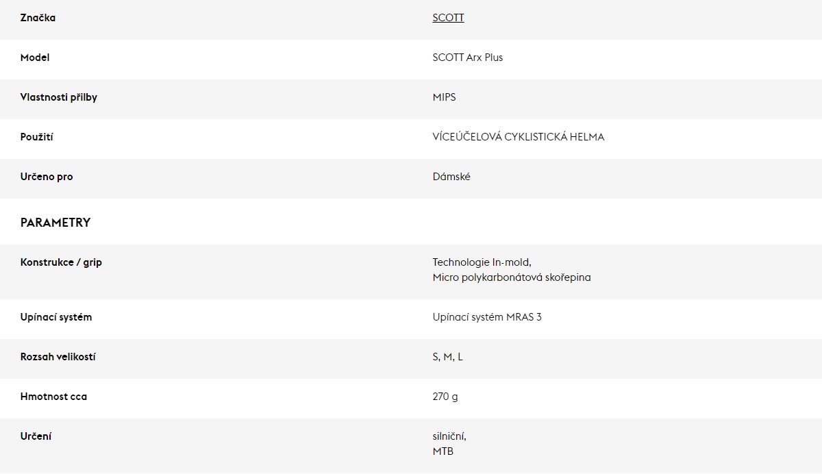Click the Značka row label

click(x=38, y=18)
